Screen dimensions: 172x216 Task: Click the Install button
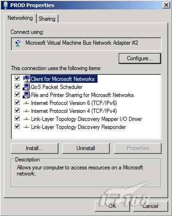(34, 148)
